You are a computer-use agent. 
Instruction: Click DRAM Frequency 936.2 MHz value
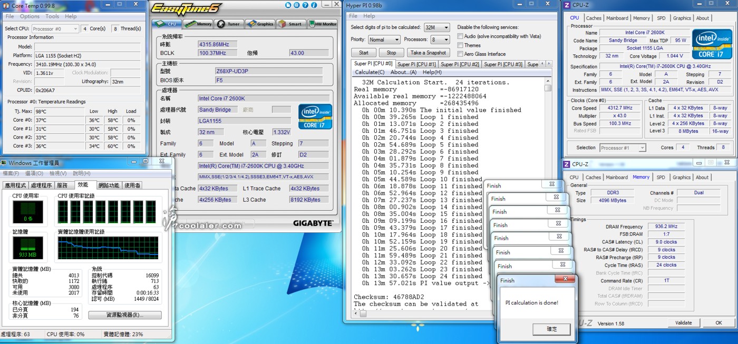point(666,227)
